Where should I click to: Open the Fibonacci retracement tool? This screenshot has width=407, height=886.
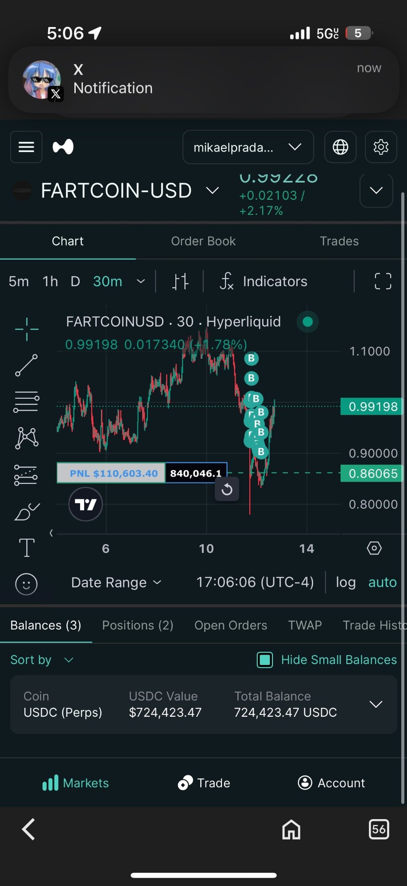[x=27, y=402]
